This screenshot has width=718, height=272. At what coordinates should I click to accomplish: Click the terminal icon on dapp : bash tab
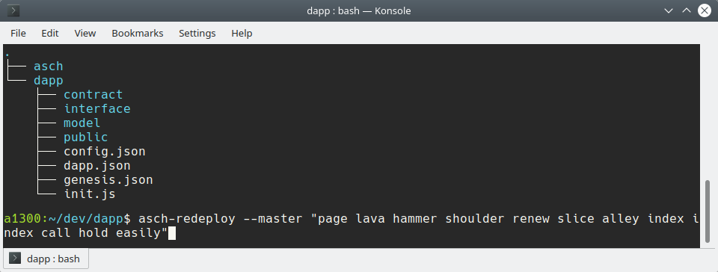[15, 259]
